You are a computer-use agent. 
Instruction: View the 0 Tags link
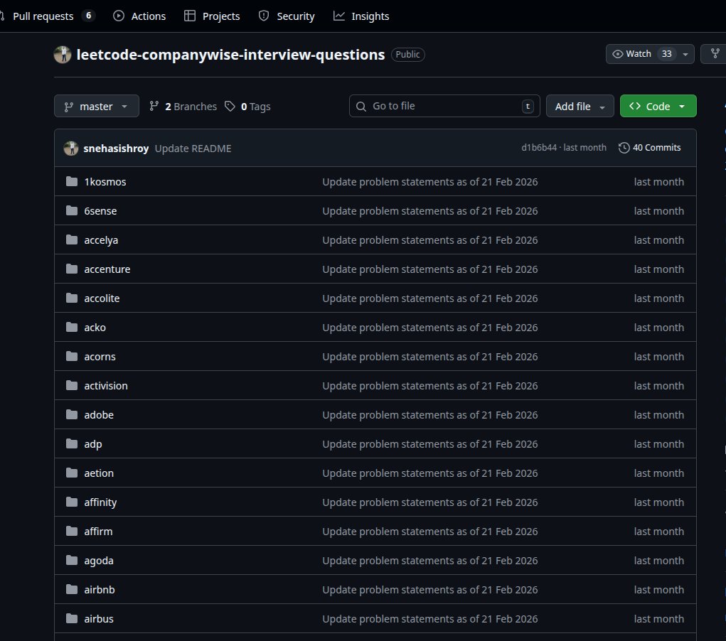[247, 107]
